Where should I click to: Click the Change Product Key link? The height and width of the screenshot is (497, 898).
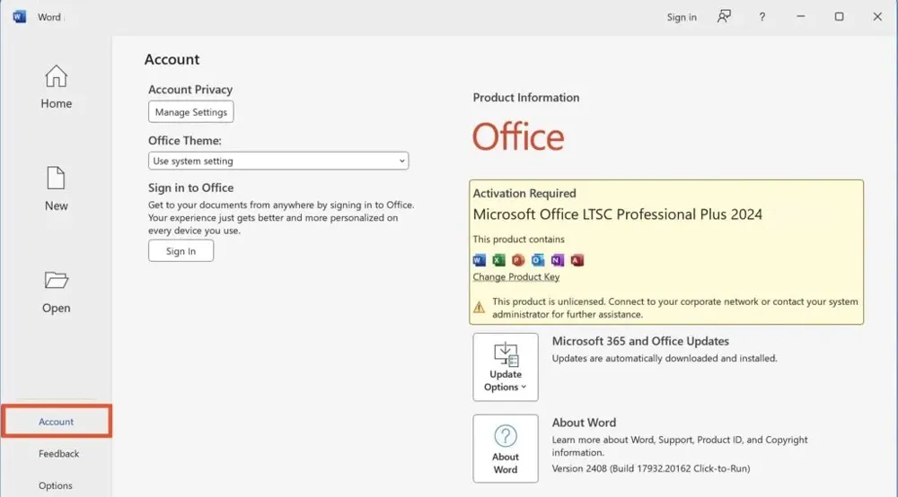pyautogui.click(x=516, y=277)
